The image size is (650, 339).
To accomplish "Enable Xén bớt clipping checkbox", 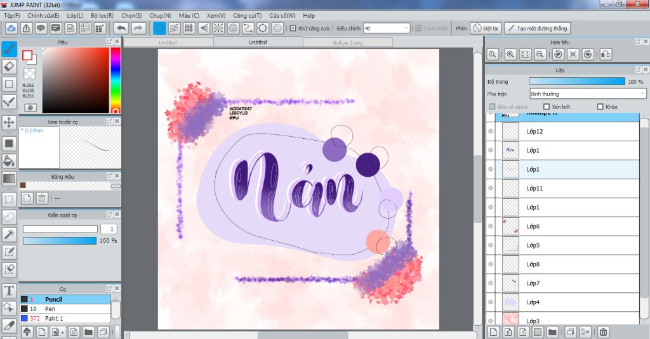I will 547,107.
